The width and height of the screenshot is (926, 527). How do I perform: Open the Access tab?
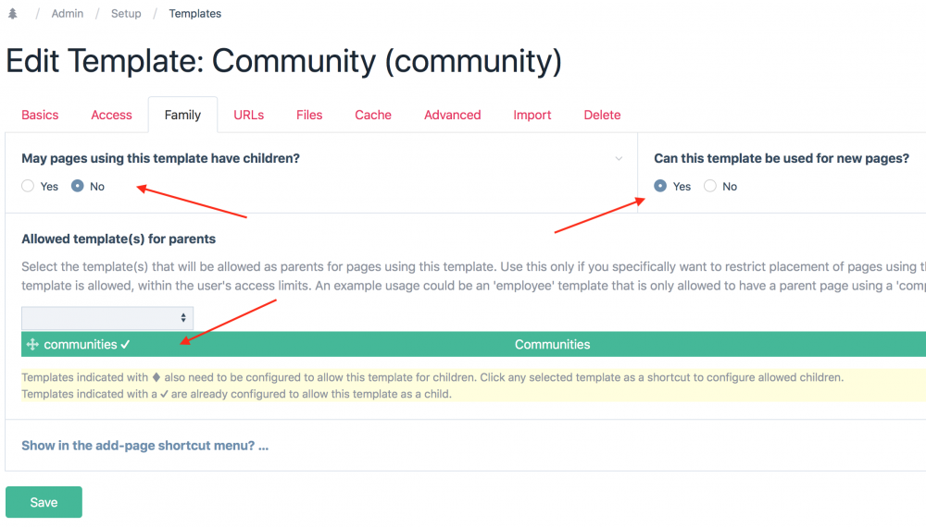pyautogui.click(x=111, y=115)
